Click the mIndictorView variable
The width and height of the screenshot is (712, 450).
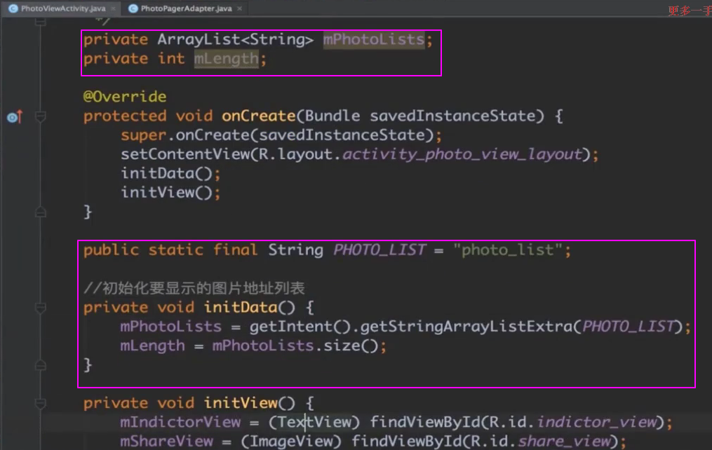point(180,423)
